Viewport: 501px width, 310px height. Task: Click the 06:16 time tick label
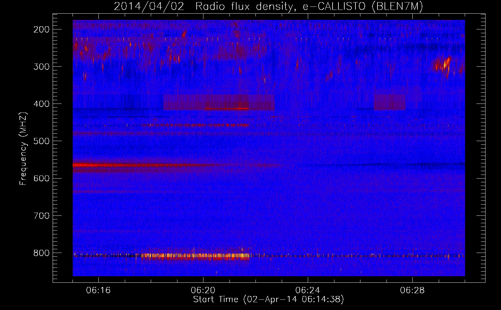click(x=98, y=290)
